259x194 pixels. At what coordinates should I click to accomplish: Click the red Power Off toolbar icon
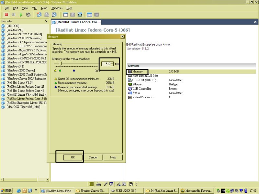point(6,15)
